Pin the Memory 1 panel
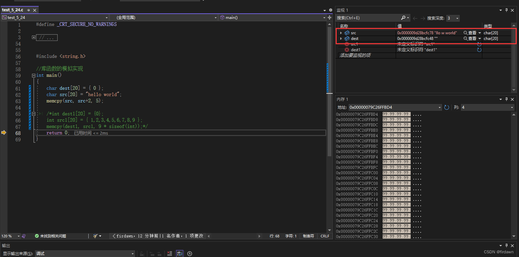The width and height of the screenshot is (519, 257). (507, 99)
